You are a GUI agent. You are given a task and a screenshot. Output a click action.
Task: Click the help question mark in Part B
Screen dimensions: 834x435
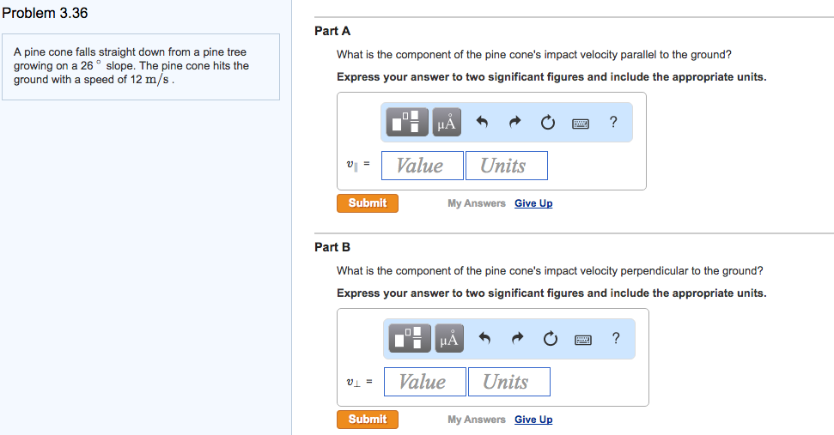point(615,338)
